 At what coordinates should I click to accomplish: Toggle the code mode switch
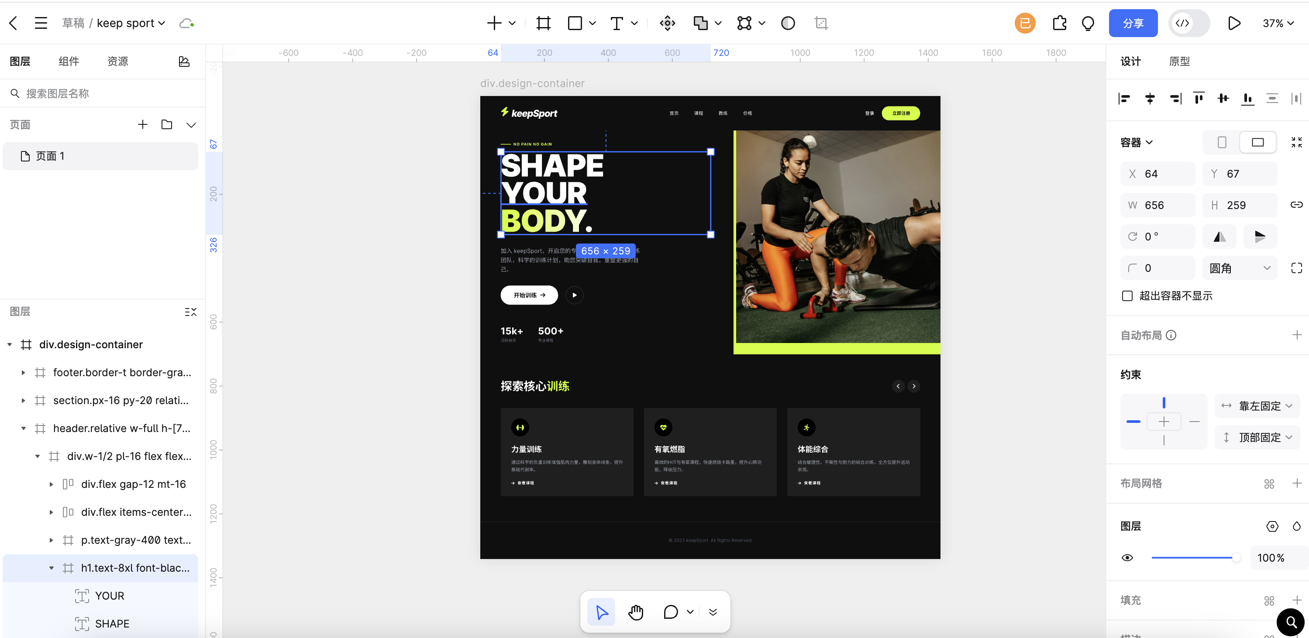[1189, 23]
